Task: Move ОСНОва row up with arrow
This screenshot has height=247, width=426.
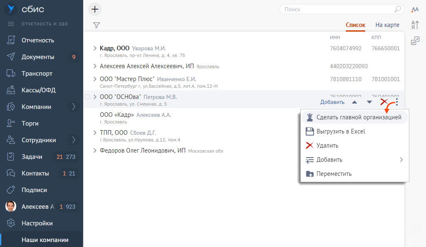Action: (x=354, y=102)
